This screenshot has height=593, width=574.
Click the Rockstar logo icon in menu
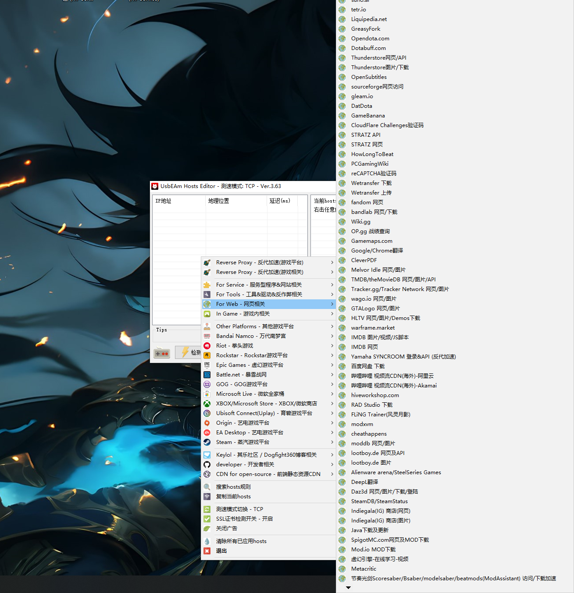pos(207,355)
